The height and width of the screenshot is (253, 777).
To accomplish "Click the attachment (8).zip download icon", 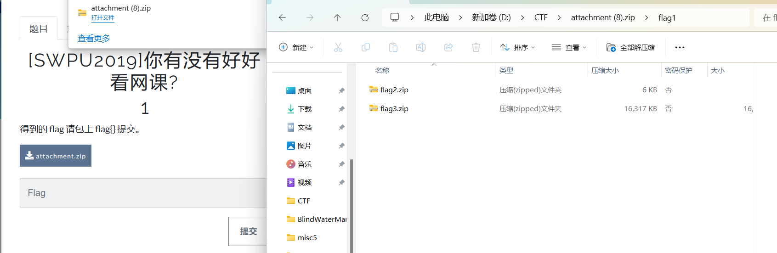I will [x=82, y=13].
